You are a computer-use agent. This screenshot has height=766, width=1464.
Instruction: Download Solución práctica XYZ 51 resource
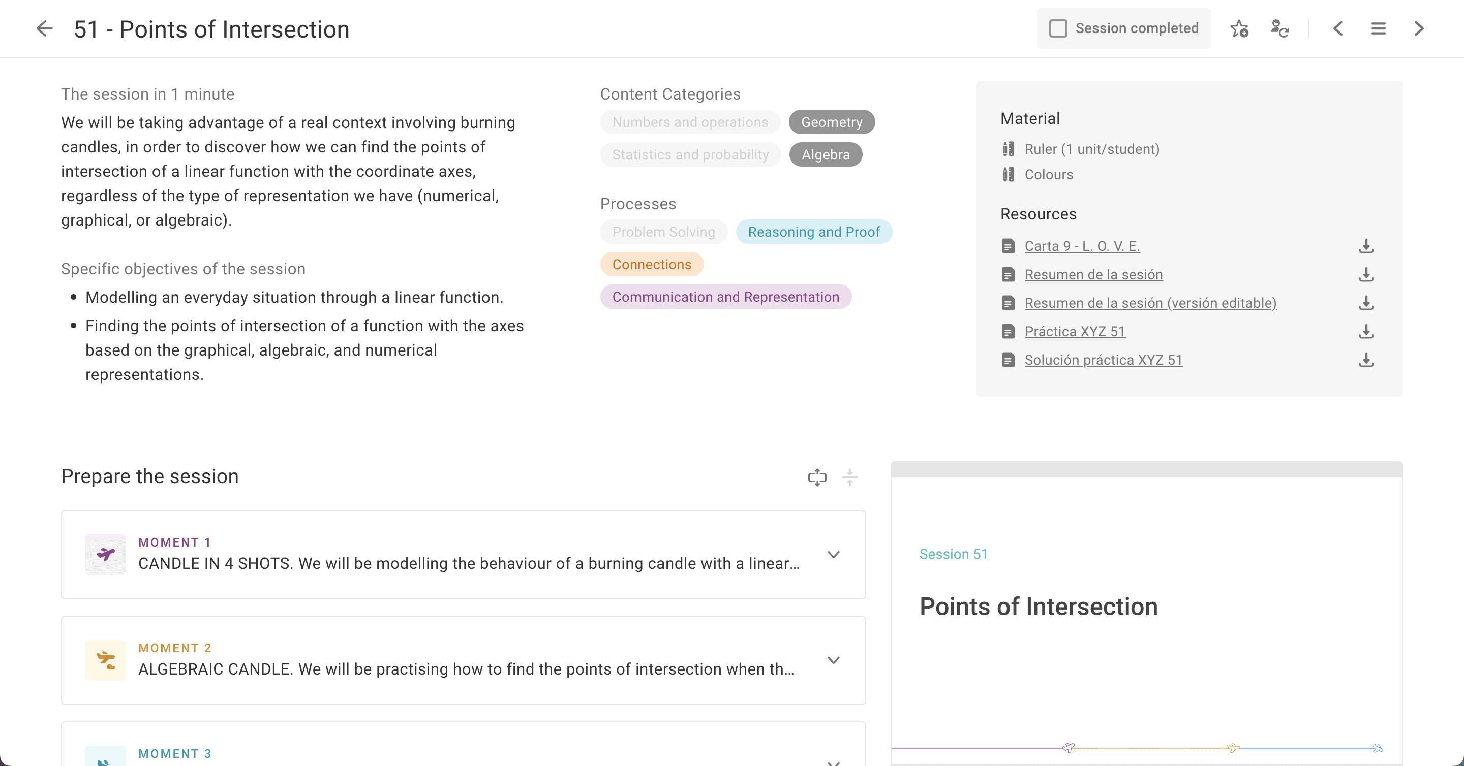(1366, 360)
